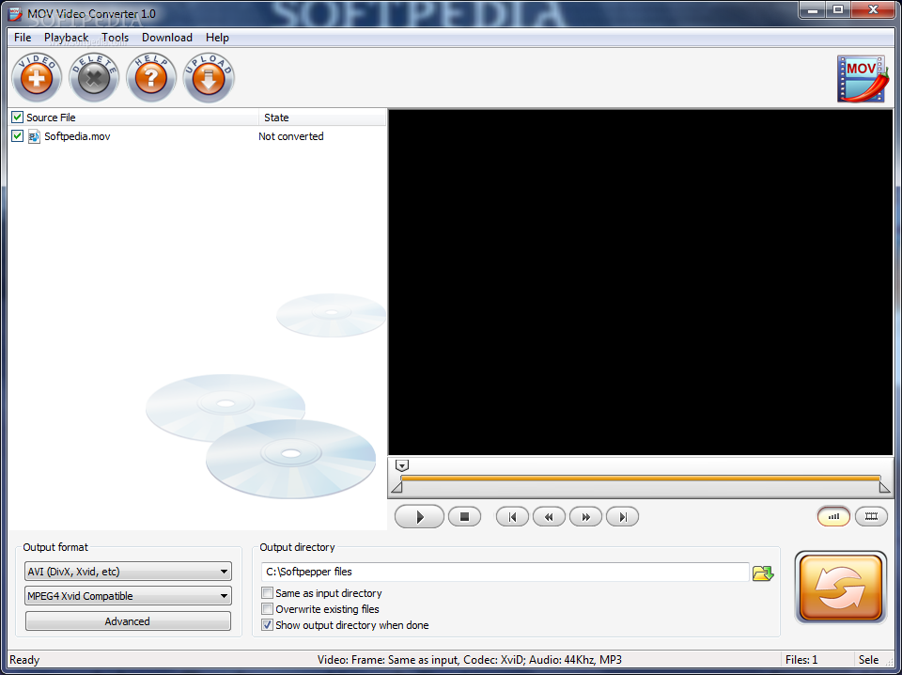Open Help via round question icon
902x675 pixels.
[151, 78]
